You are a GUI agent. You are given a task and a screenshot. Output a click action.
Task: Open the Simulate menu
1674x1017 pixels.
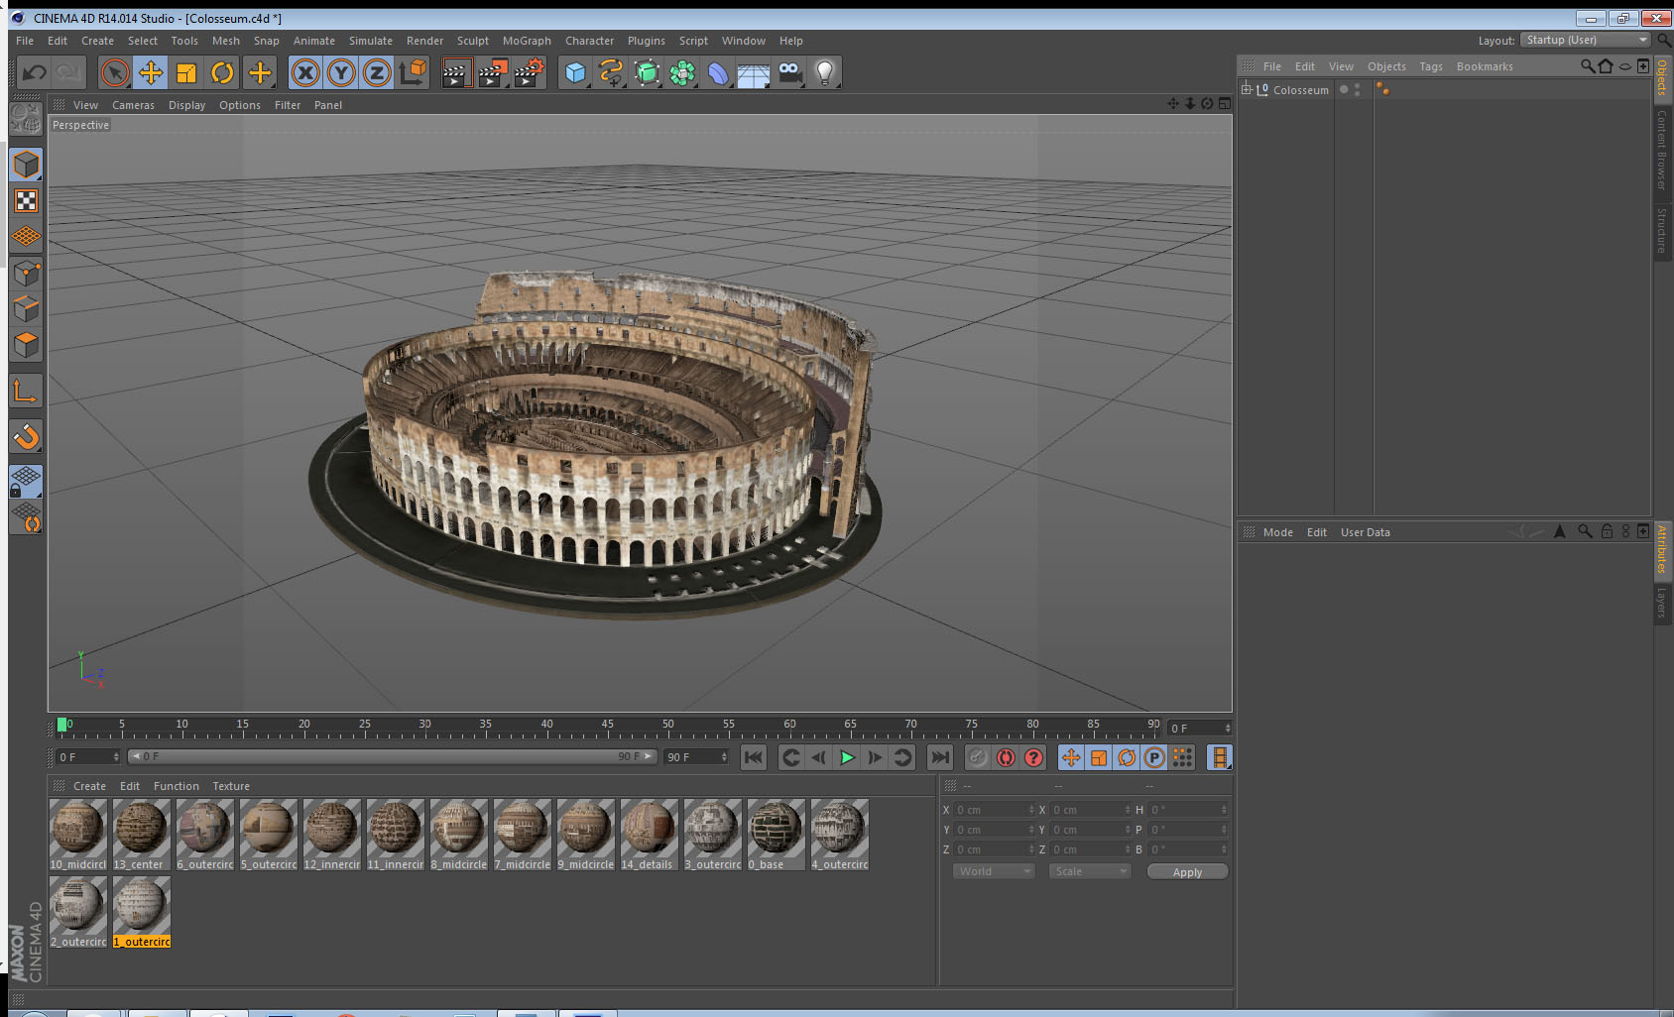coord(371,41)
